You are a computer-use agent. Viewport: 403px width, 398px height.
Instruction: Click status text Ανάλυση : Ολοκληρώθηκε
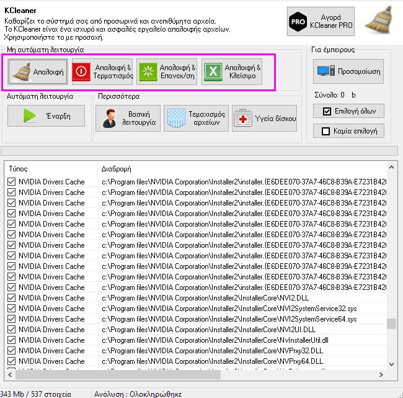(x=138, y=394)
